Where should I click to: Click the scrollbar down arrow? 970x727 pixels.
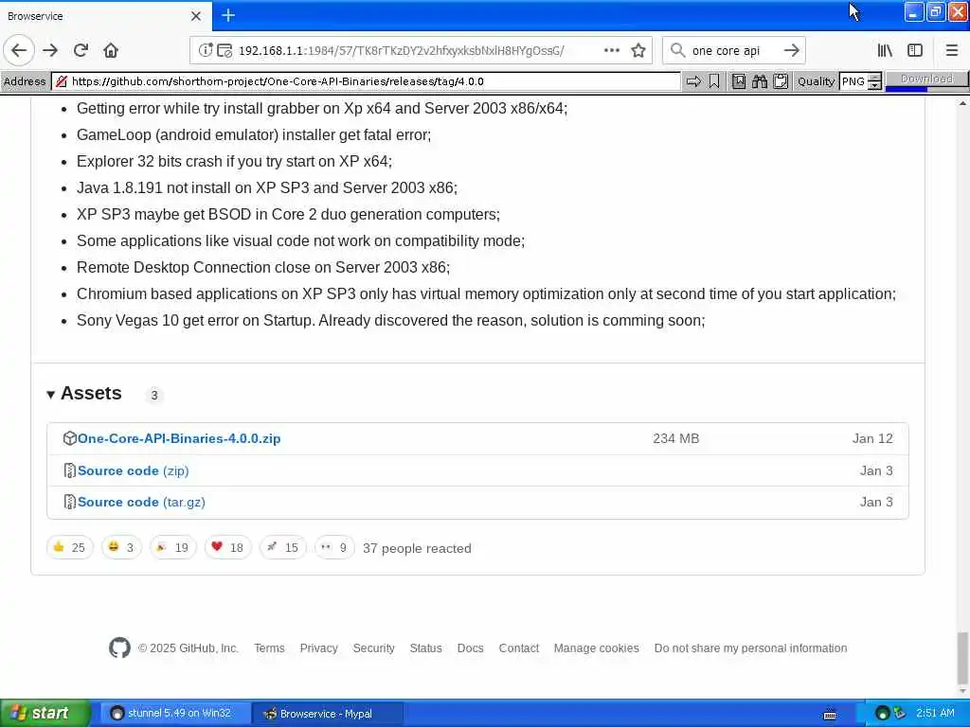click(962, 690)
